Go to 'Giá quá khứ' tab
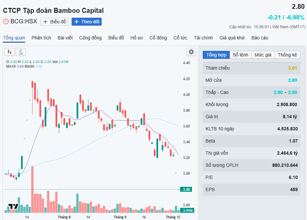Screen dimensions: 307x220 232,38
